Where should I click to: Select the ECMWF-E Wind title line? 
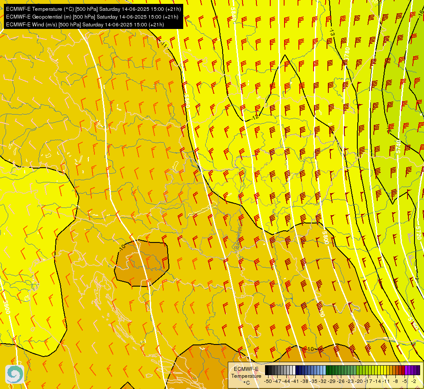tap(85, 25)
